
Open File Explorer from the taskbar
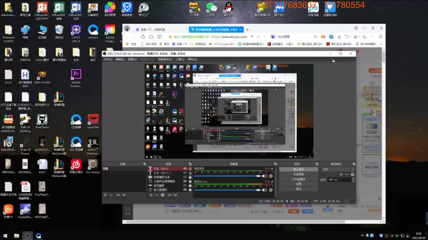tap(17, 236)
